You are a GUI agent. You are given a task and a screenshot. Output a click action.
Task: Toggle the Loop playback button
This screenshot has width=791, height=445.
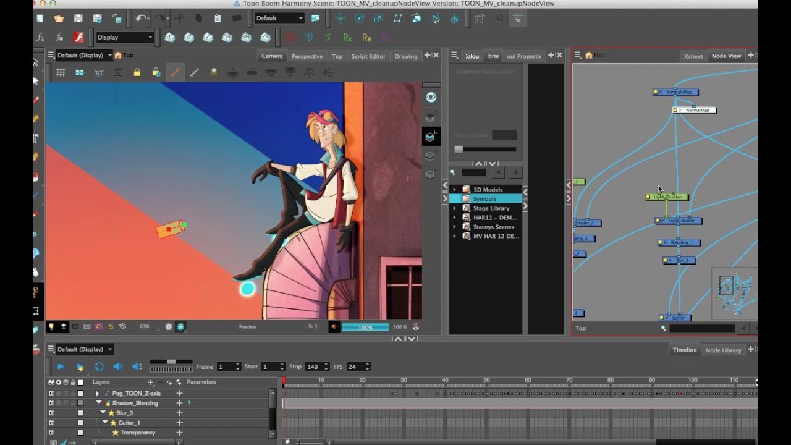[99, 367]
